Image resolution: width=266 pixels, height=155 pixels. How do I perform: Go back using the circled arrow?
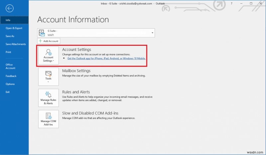point(10,8)
